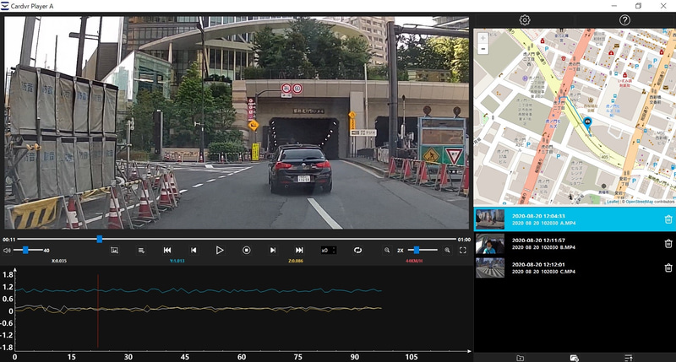Zoom in the map with plus button
Viewport: 676px width, 362px height.
point(482,38)
